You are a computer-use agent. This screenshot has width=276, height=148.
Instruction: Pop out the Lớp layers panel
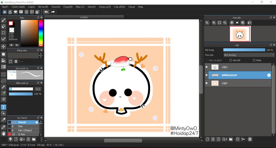(271, 45)
